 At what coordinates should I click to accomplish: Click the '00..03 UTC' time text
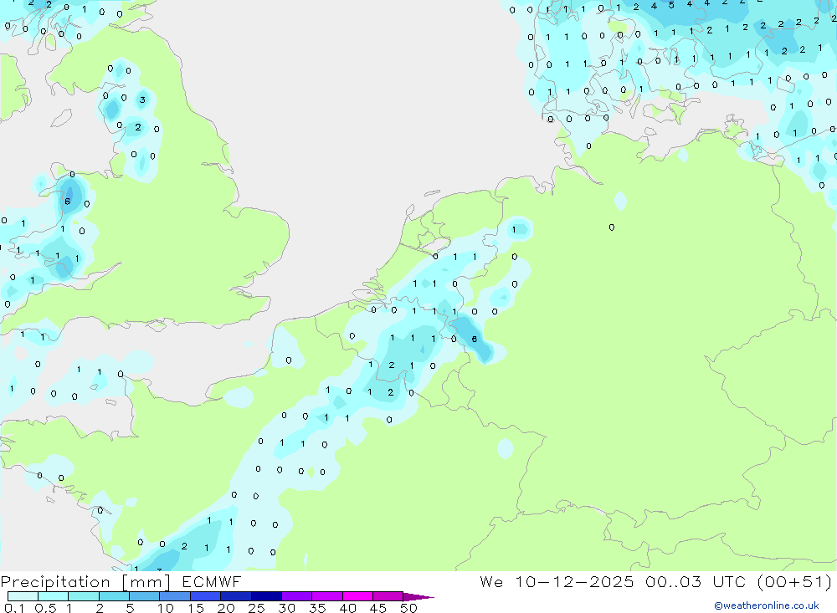696,581
